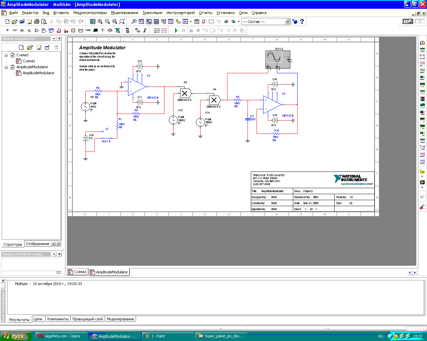Switch to the Компоненты tab
Screen dimensions: 427x341
(x=58, y=319)
